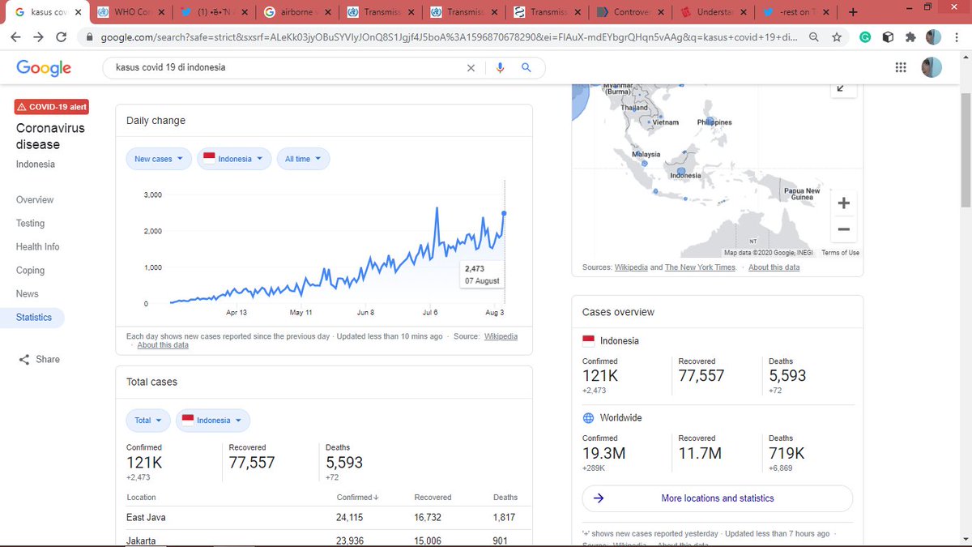Click the Jakarta table row
Screen dimensions: 972x547
click(324, 540)
